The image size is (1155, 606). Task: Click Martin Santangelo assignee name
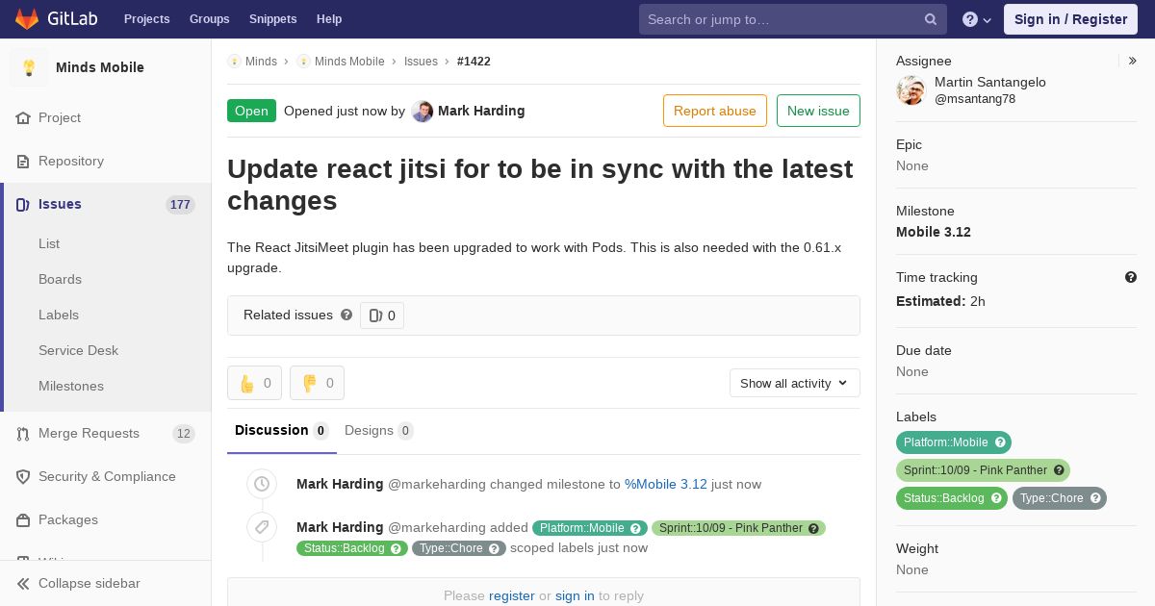pos(990,82)
